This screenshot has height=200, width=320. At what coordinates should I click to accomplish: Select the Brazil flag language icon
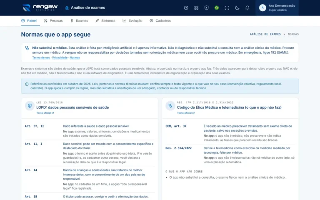point(217,8)
